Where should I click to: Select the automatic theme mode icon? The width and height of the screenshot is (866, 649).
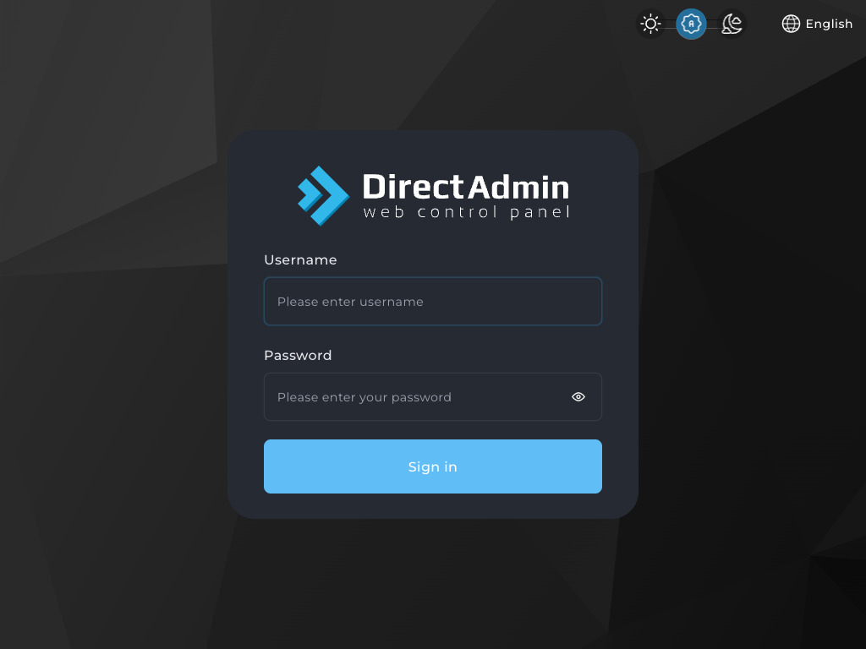tap(691, 24)
